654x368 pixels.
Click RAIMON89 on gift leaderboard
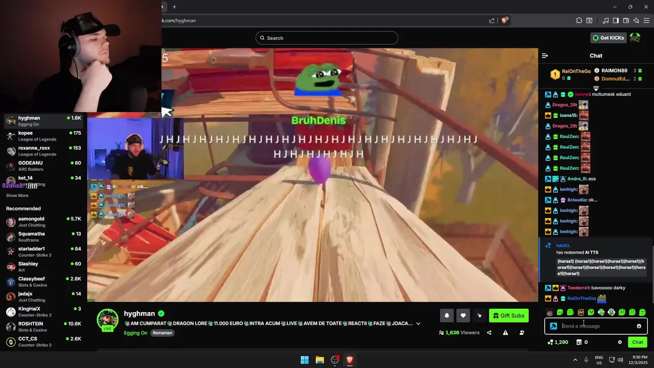(614, 71)
